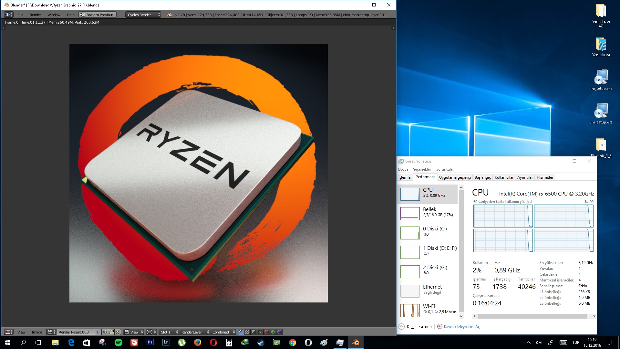The height and width of the screenshot is (349, 620).
Task: Toggle Alpha channel display in image editor
Action: coord(253,332)
